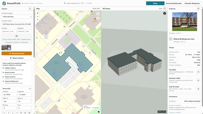Zoom in on the map

click(38, 13)
